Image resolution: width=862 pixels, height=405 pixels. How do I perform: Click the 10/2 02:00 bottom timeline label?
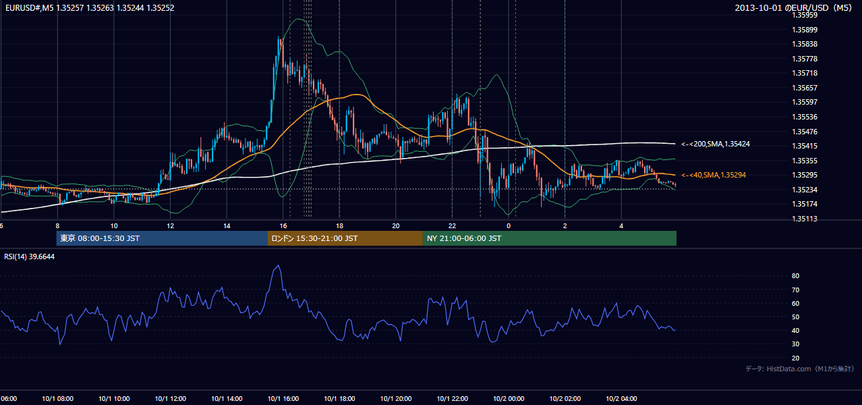[565, 398]
